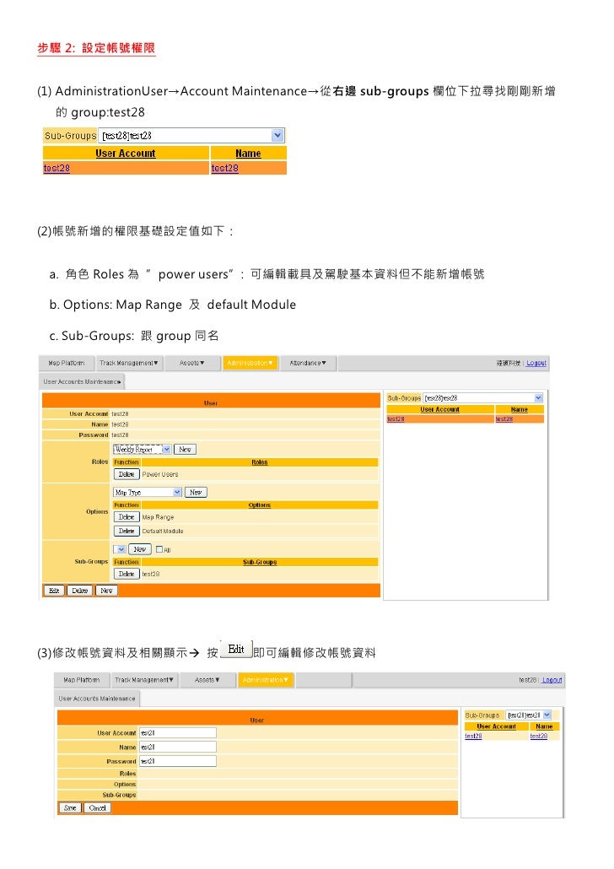The image size is (614, 869).
Task: Click Delete in the user form's orange footer
Action: pos(80,591)
